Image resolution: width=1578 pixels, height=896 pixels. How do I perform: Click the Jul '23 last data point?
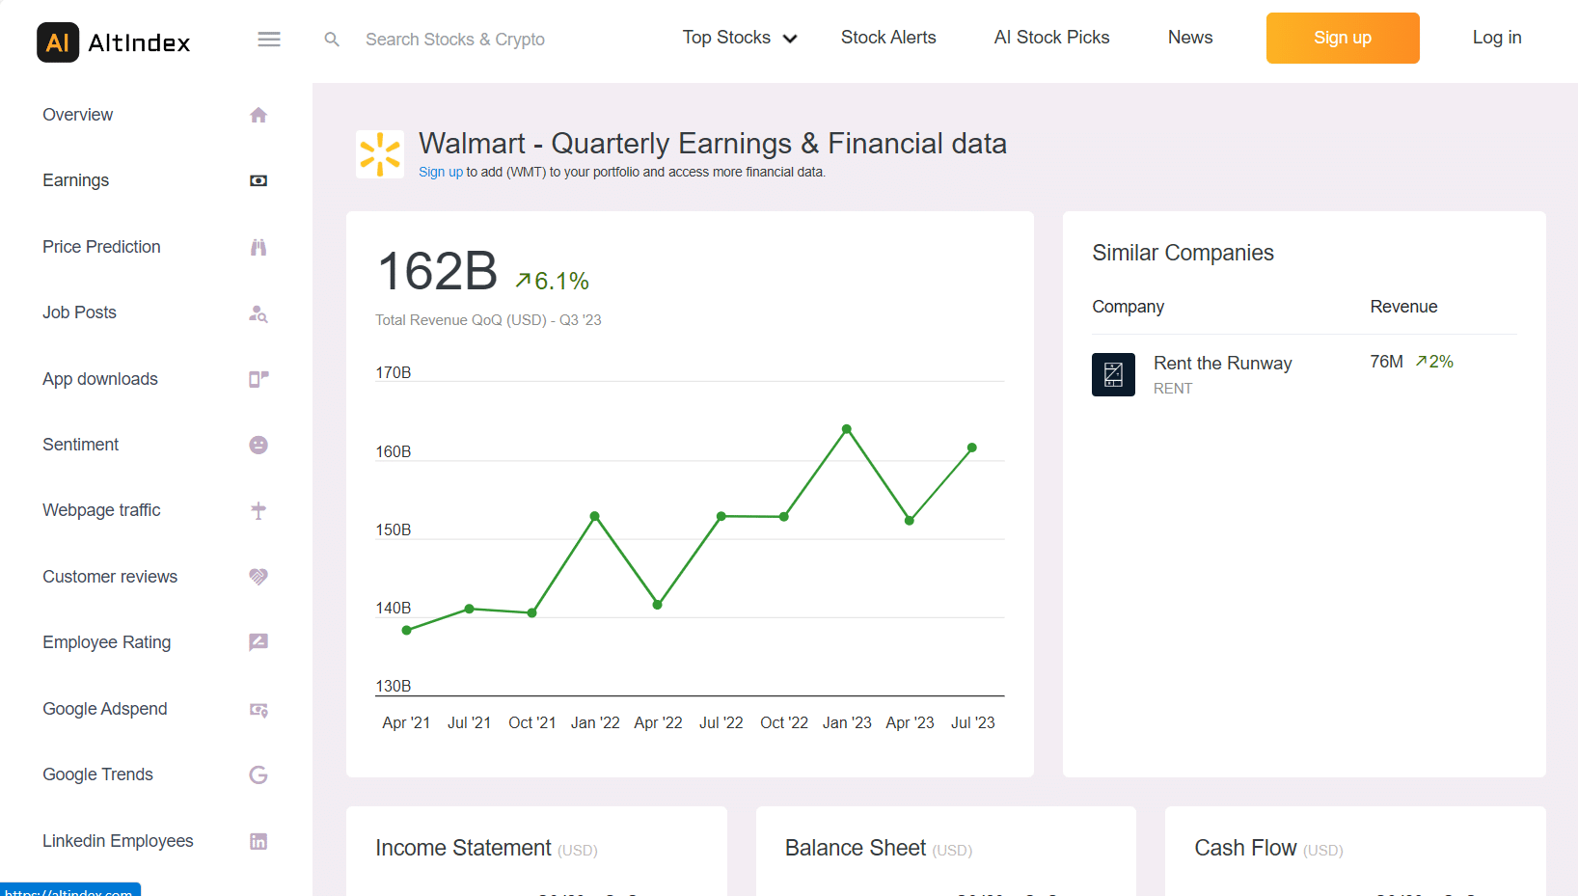[972, 448]
